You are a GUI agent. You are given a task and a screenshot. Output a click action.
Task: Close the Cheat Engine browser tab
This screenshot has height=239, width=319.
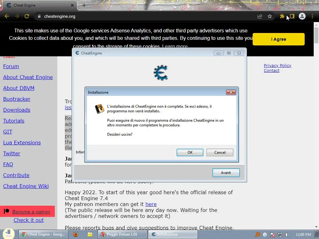(x=72, y=5)
